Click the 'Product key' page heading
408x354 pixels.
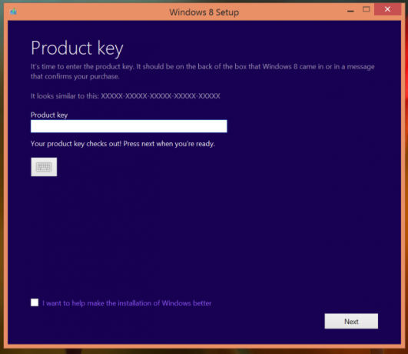click(77, 48)
